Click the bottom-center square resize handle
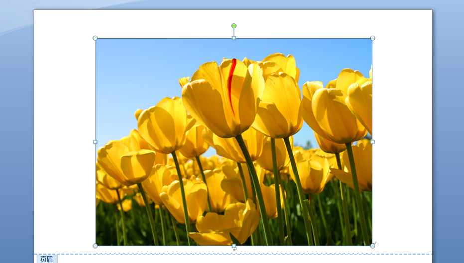 coord(234,246)
